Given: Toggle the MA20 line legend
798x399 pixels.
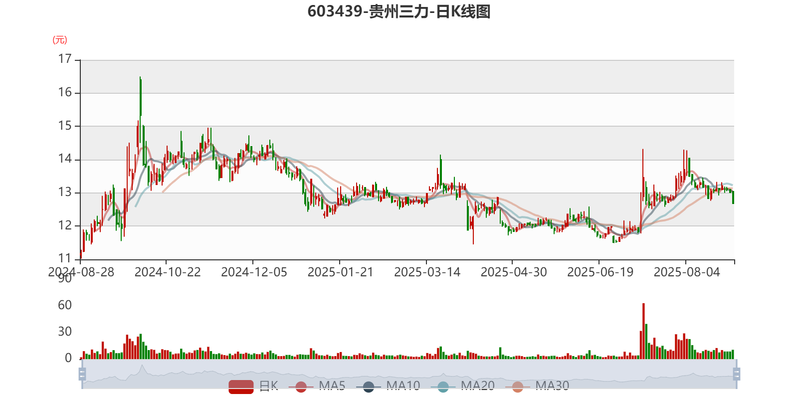Looking at the screenshot, I should [x=462, y=386].
